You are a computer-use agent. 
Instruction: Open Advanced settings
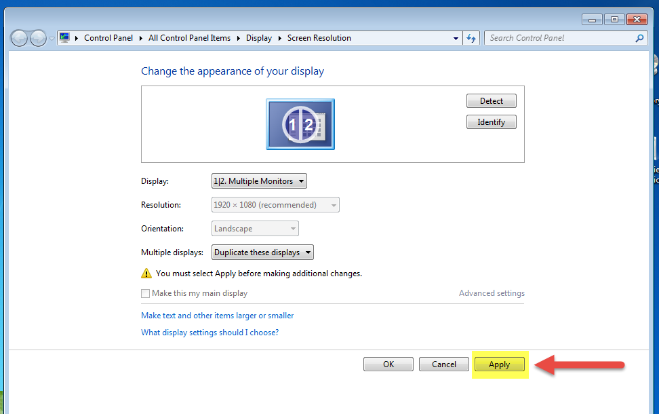492,293
